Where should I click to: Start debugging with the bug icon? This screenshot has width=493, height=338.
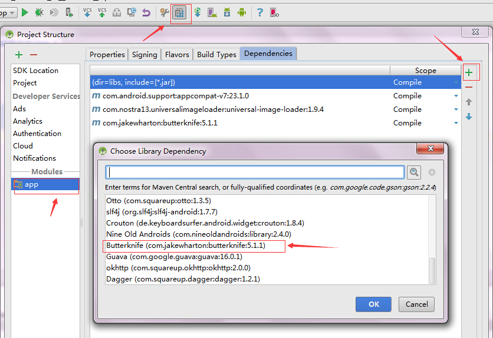(x=39, y=12)
